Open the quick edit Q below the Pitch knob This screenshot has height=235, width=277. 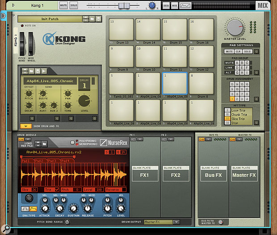coord(32,119)
